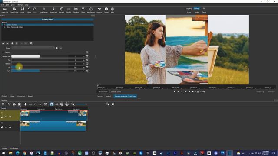Click the Open File toolbar icon

(5, 10)
